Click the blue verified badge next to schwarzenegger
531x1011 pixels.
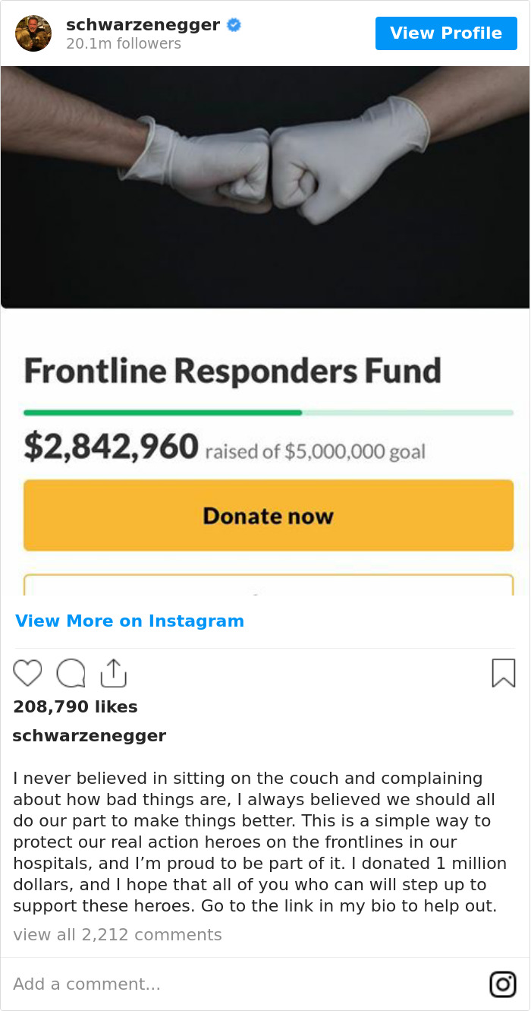(234, 24)
